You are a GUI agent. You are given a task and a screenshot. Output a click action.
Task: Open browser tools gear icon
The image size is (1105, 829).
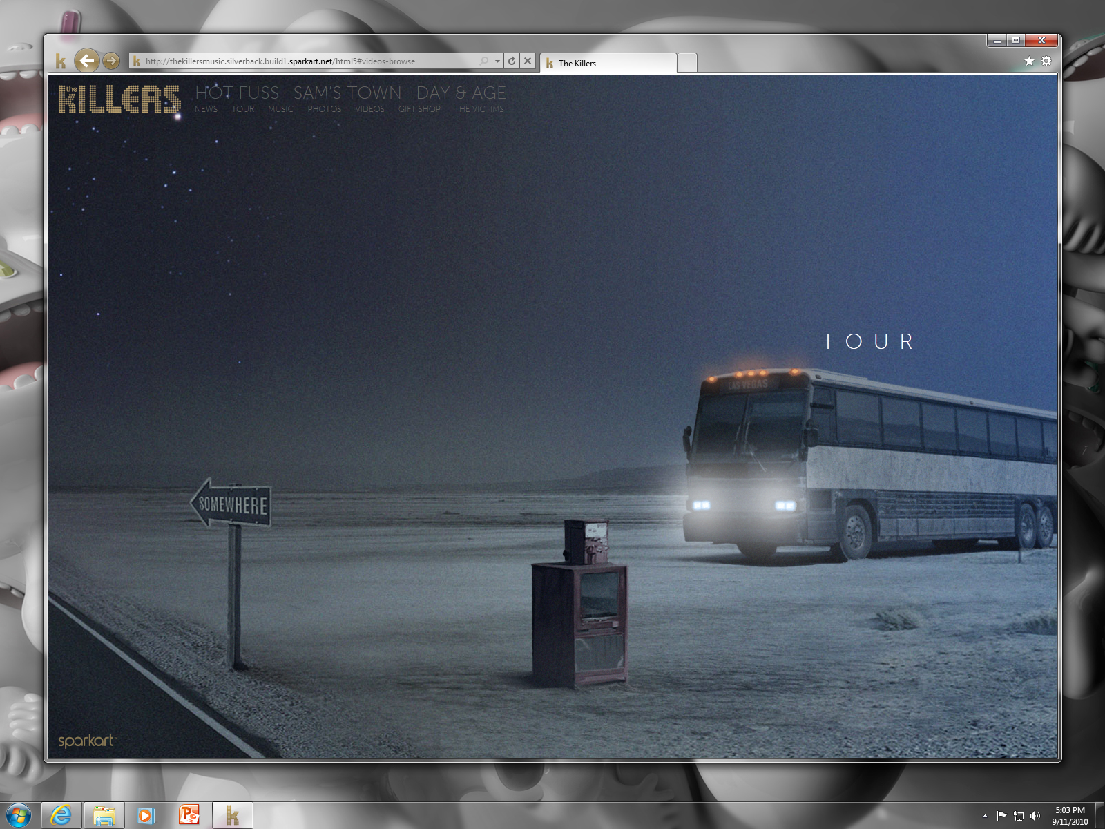[1046, 61]
